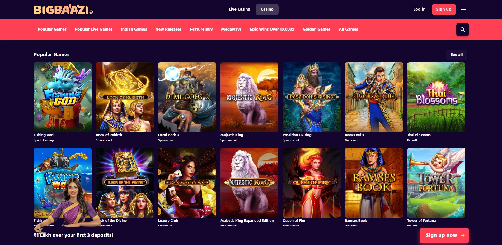The width and height of the screenshot is (502, 245).
Task: Click the Luxury Club title text
Action: coord(168,220)
